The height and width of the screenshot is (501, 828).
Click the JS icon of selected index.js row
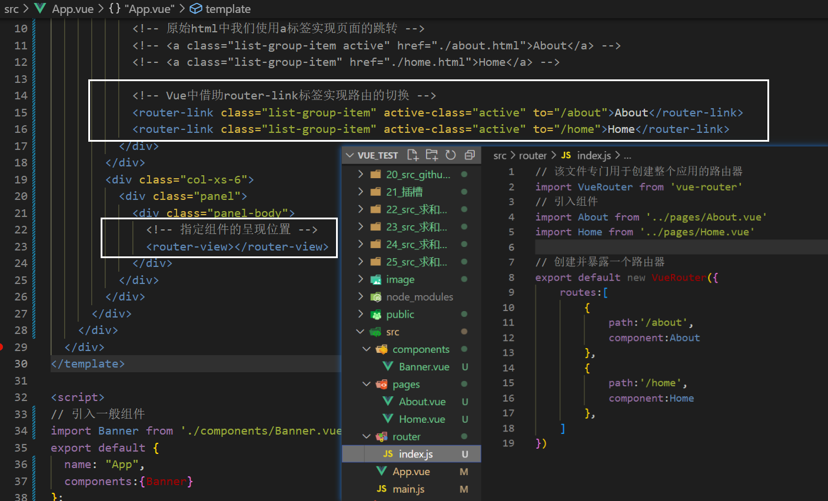[388, 454]
